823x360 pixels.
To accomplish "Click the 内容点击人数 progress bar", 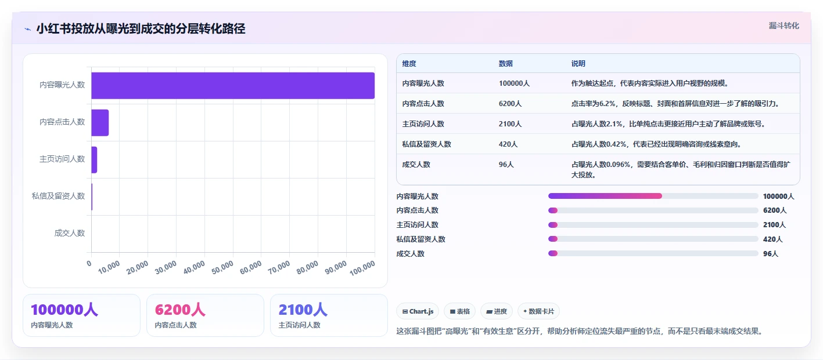I will tap(653, 210).
